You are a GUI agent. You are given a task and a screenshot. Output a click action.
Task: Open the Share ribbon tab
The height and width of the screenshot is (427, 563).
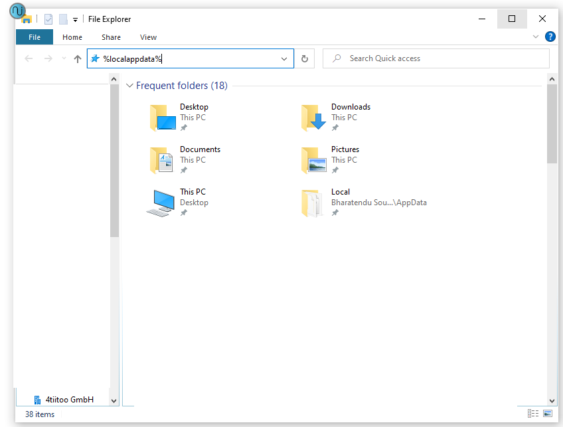pos(111,37)
